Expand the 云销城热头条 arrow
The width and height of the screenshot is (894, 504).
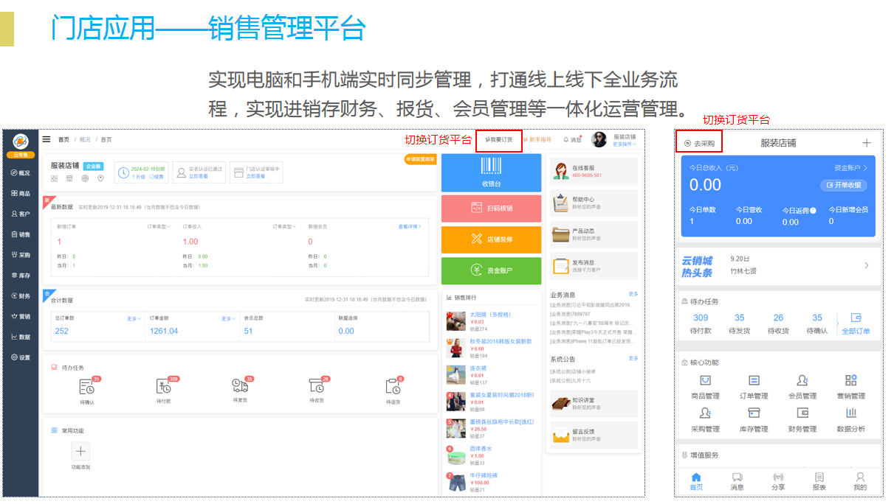coord(866,265)
